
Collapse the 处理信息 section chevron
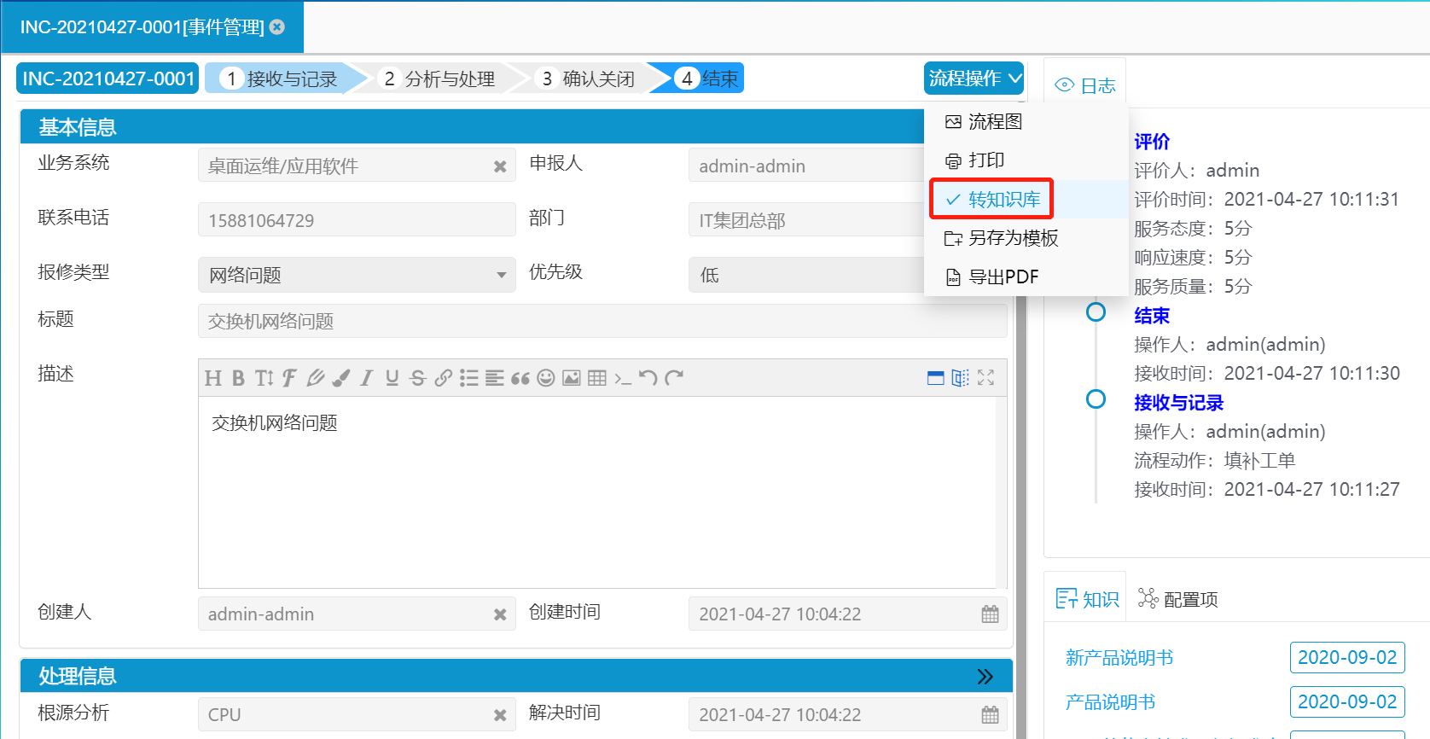tap(985, 677)
